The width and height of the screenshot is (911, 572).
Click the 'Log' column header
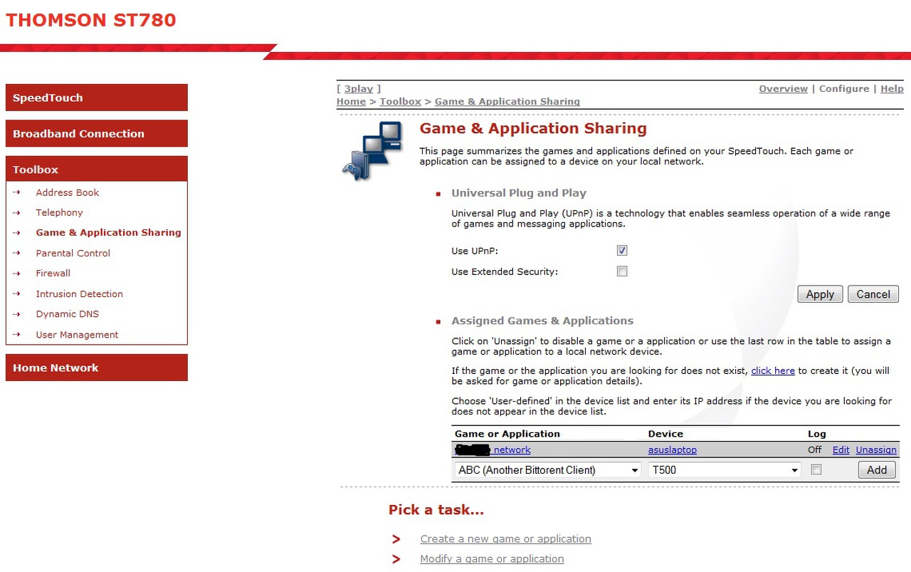pos(817,434)
